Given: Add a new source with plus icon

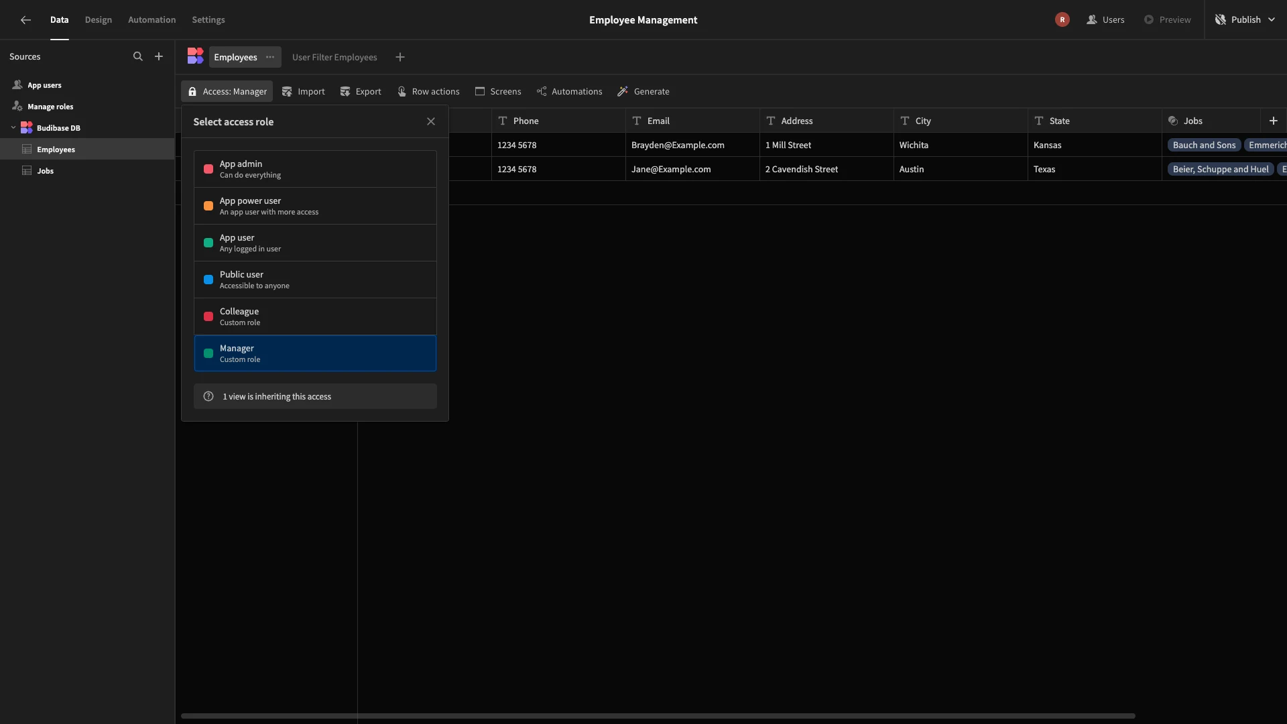Looking at the screenshot, I should 159,56.
